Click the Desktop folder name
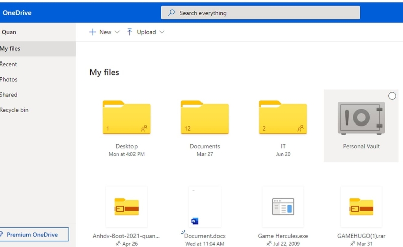 coord(126,146)
